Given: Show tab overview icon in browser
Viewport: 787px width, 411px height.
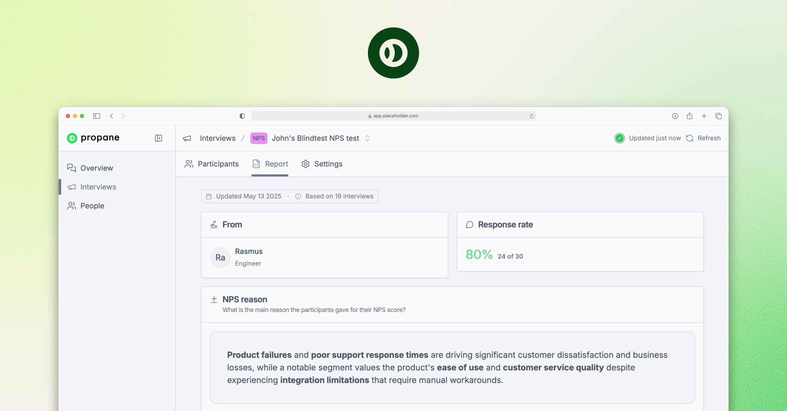Looking at the screenshot, I should pyautogui.click(x=718, y=116).
